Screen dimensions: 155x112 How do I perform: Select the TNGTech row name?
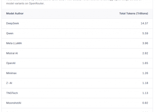click(12, 93)
